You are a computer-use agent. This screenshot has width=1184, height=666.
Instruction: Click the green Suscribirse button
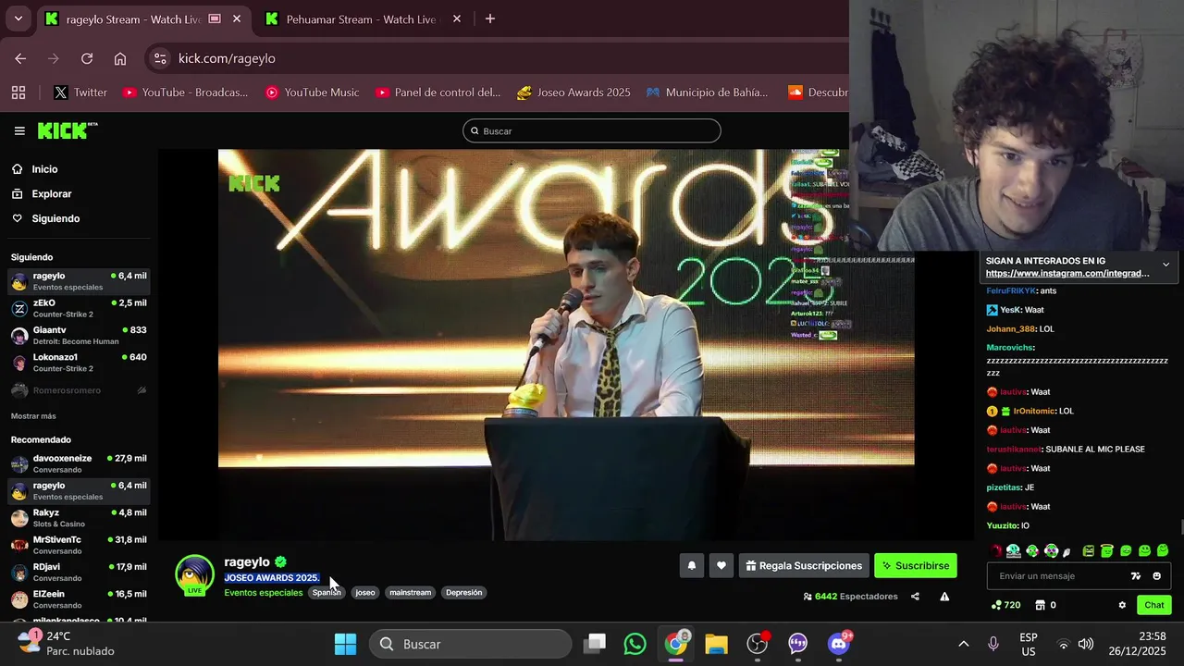[x=916, y=565]
